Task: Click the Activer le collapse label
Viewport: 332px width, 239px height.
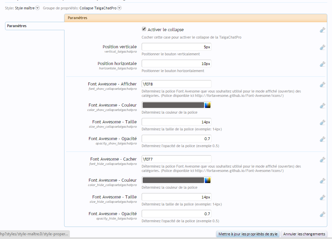Action: (x=165, y=29)
